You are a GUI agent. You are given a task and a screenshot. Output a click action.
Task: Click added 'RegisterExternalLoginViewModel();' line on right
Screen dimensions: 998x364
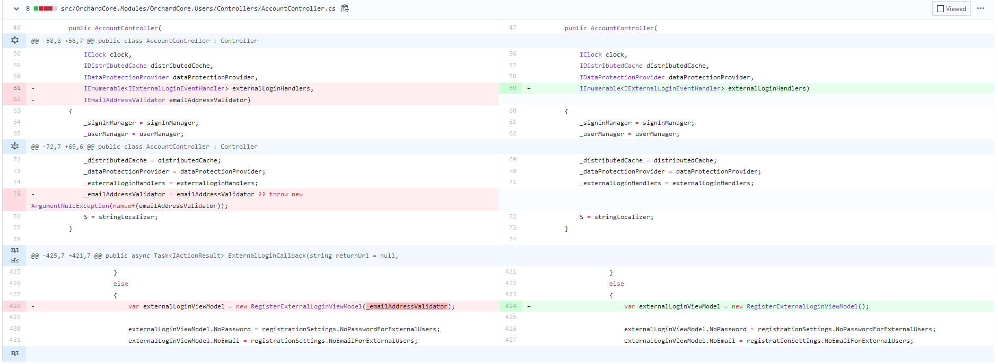coord(807,306)
